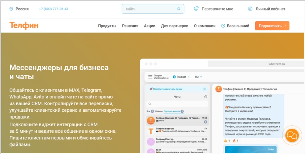Expand the Product dropdown in the mockup

click(181, 77)
